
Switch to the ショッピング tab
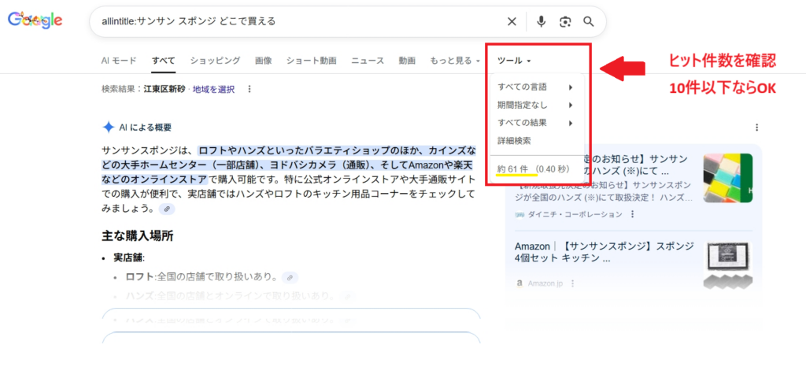pyautogui.click(x=215, y=61)
